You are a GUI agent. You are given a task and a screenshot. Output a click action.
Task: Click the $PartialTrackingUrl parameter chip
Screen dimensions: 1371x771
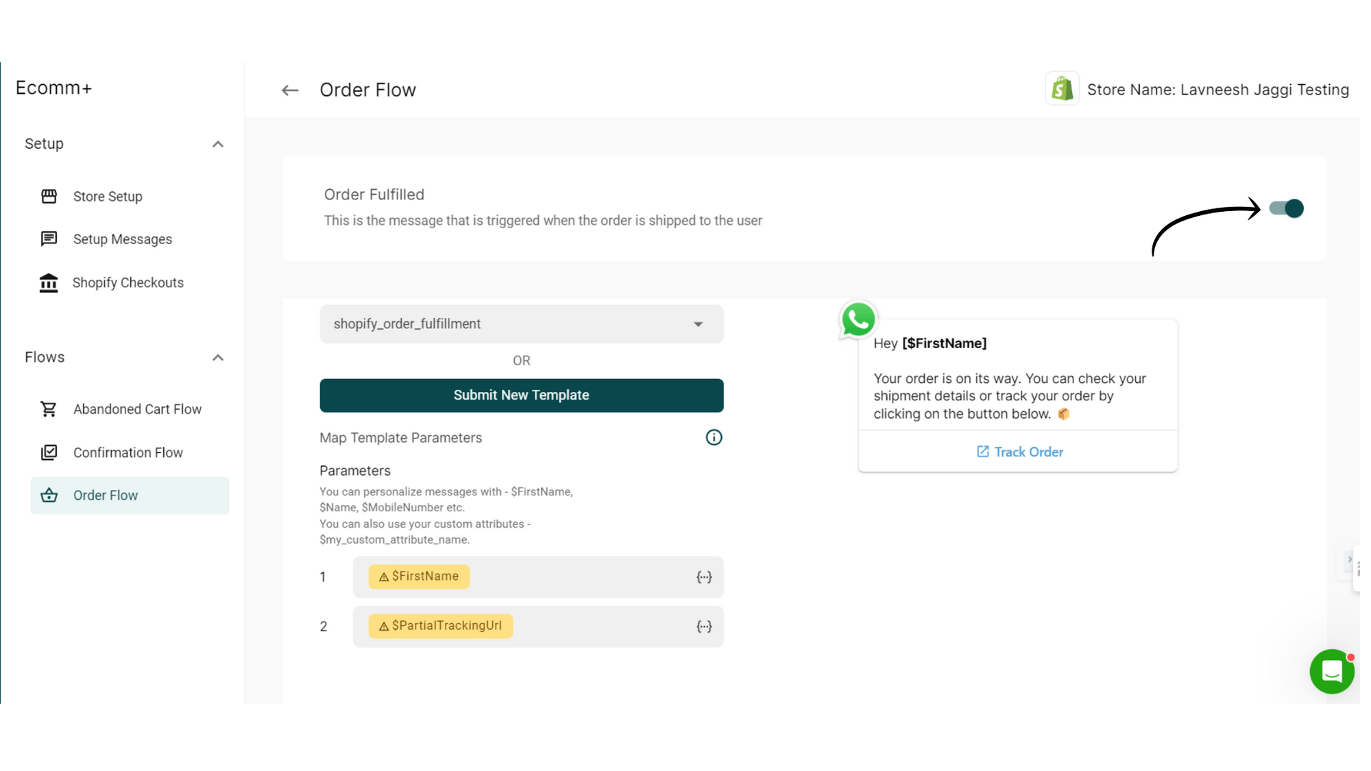coord(440,626)
